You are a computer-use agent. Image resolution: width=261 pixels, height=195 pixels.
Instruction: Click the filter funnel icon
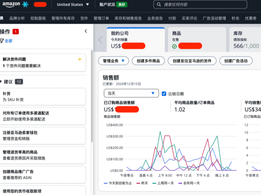click(2, 41)
